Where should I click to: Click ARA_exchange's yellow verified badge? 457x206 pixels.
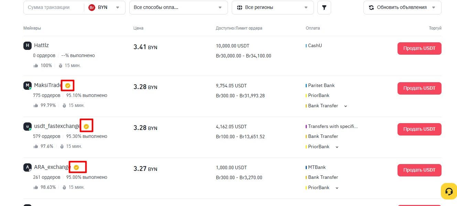pyautogui.click(x=76, y=167)
